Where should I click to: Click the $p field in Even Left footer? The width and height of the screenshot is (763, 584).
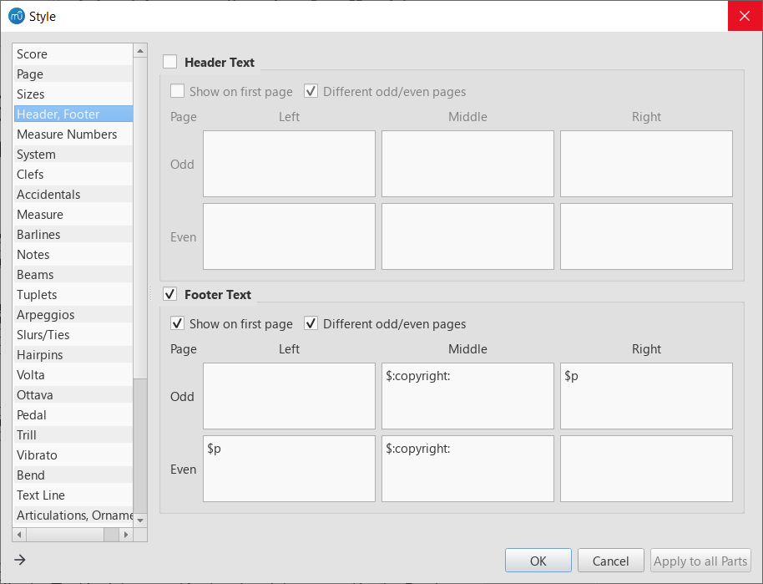pyautogui.click(x=288, y=469)
